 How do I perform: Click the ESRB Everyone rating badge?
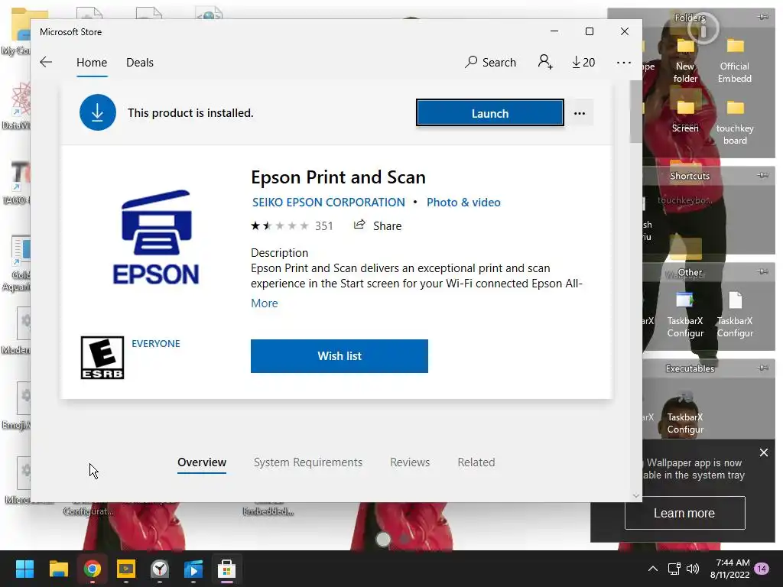click(x=102, y=358)
